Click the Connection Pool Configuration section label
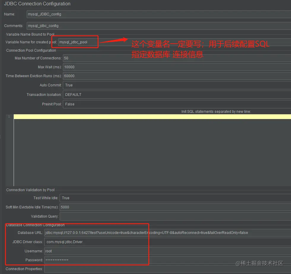 pos(31,50)
